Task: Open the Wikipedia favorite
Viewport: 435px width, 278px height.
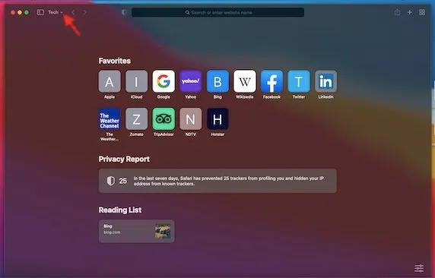Action: coord(245,81)
